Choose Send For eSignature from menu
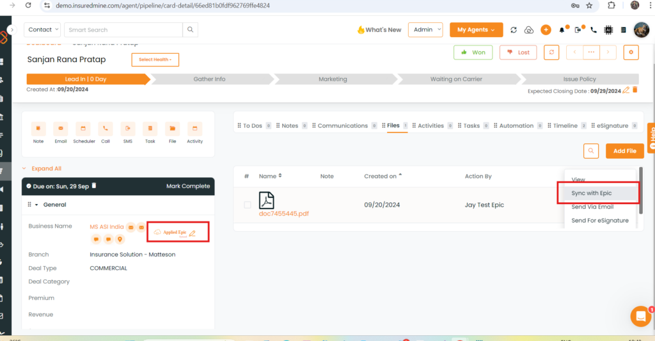The width and height of the screenshot is (655, 341). point(600,220)
